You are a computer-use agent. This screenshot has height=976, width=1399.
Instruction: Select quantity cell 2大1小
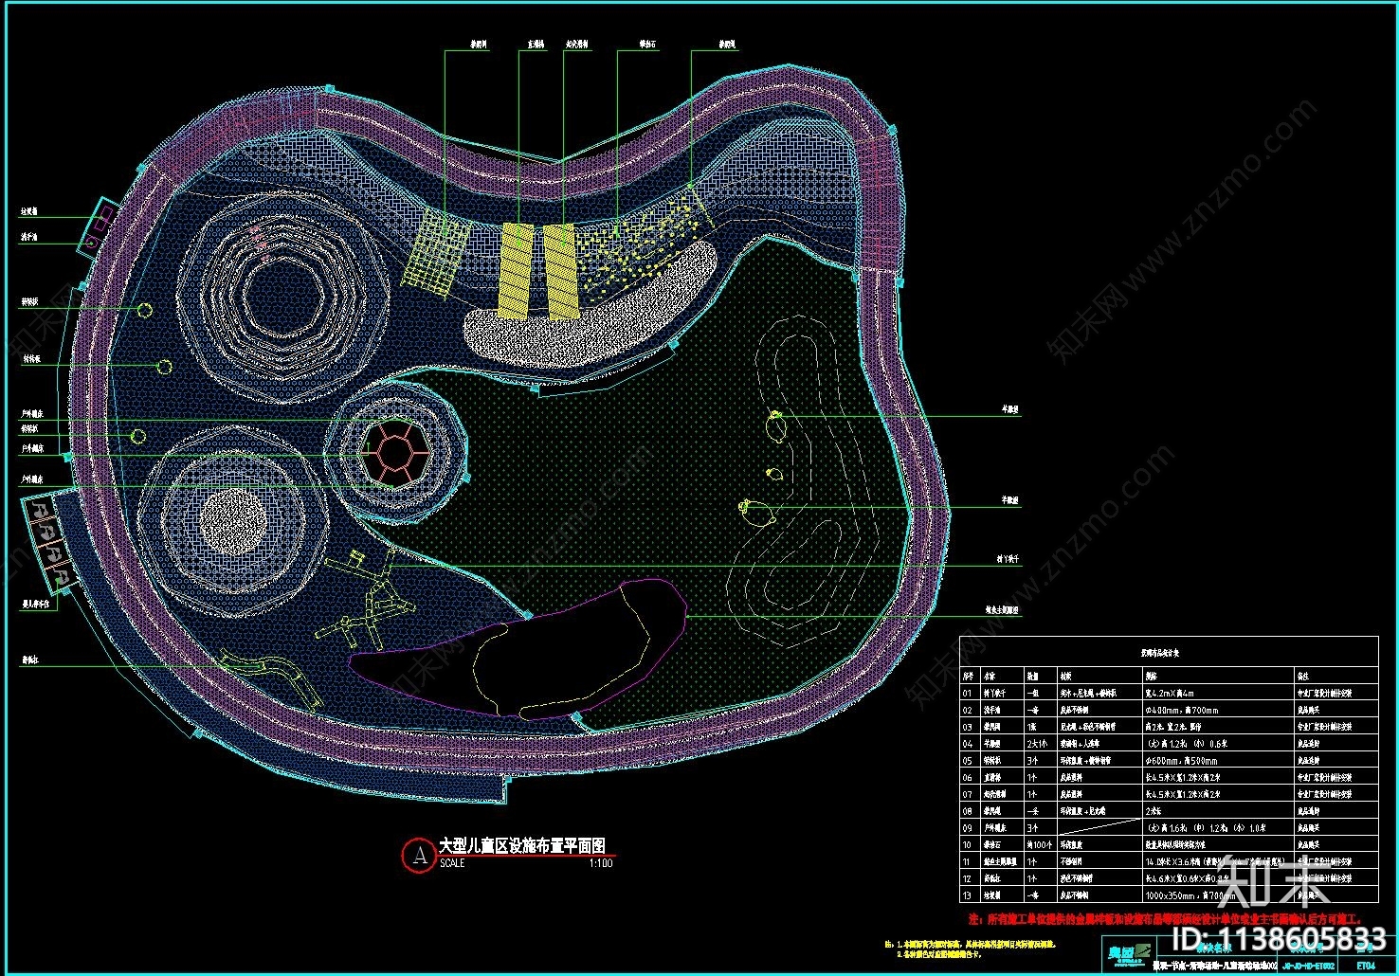click(1039, 744)
